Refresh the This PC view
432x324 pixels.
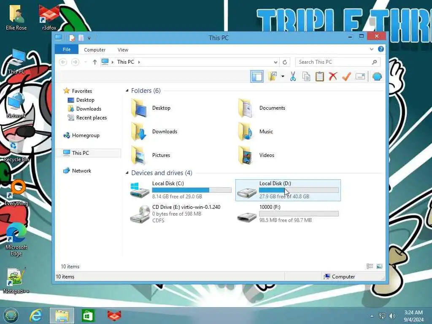[285, 62]
